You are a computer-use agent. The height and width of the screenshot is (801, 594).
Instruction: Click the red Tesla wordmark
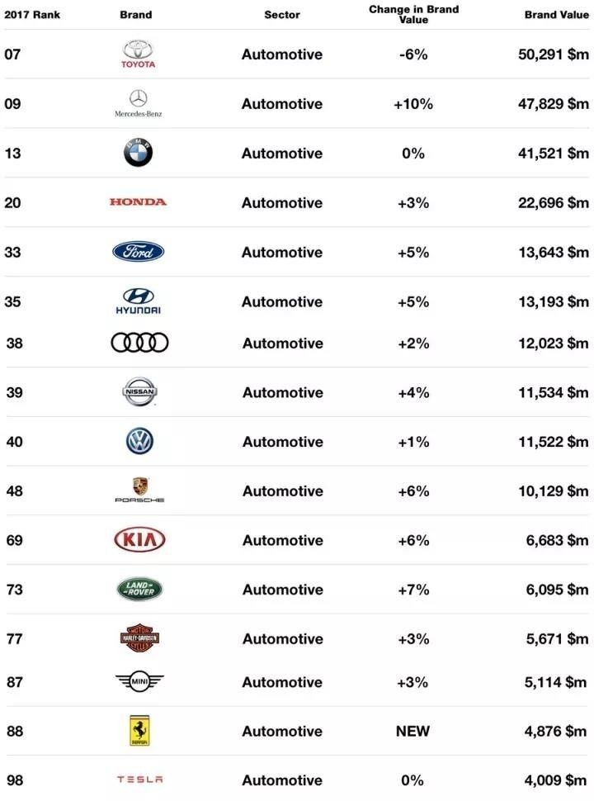pyautogui.click(x=139, y=780)
